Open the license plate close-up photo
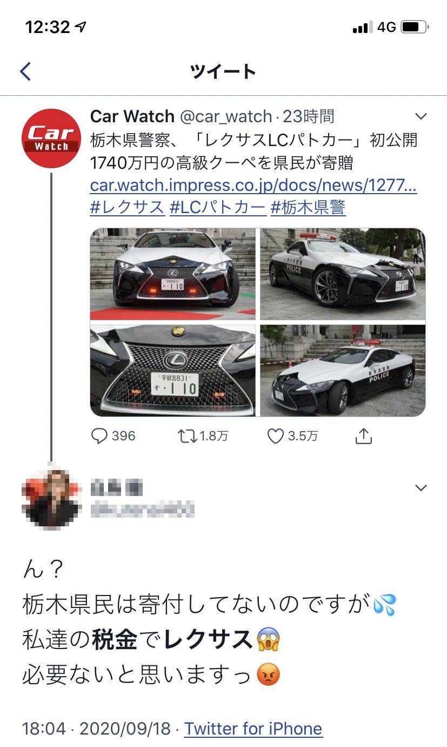The image size is (447, 747). [x=173, y=371]
